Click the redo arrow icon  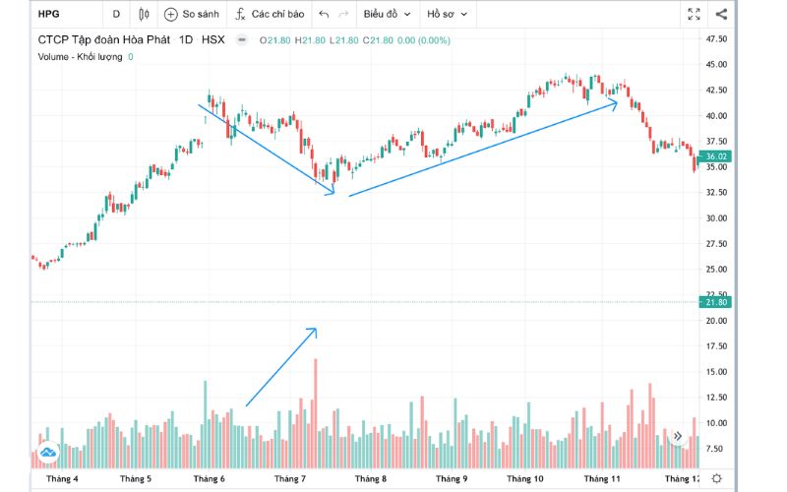pyautogui.click(x=342, y=15)
